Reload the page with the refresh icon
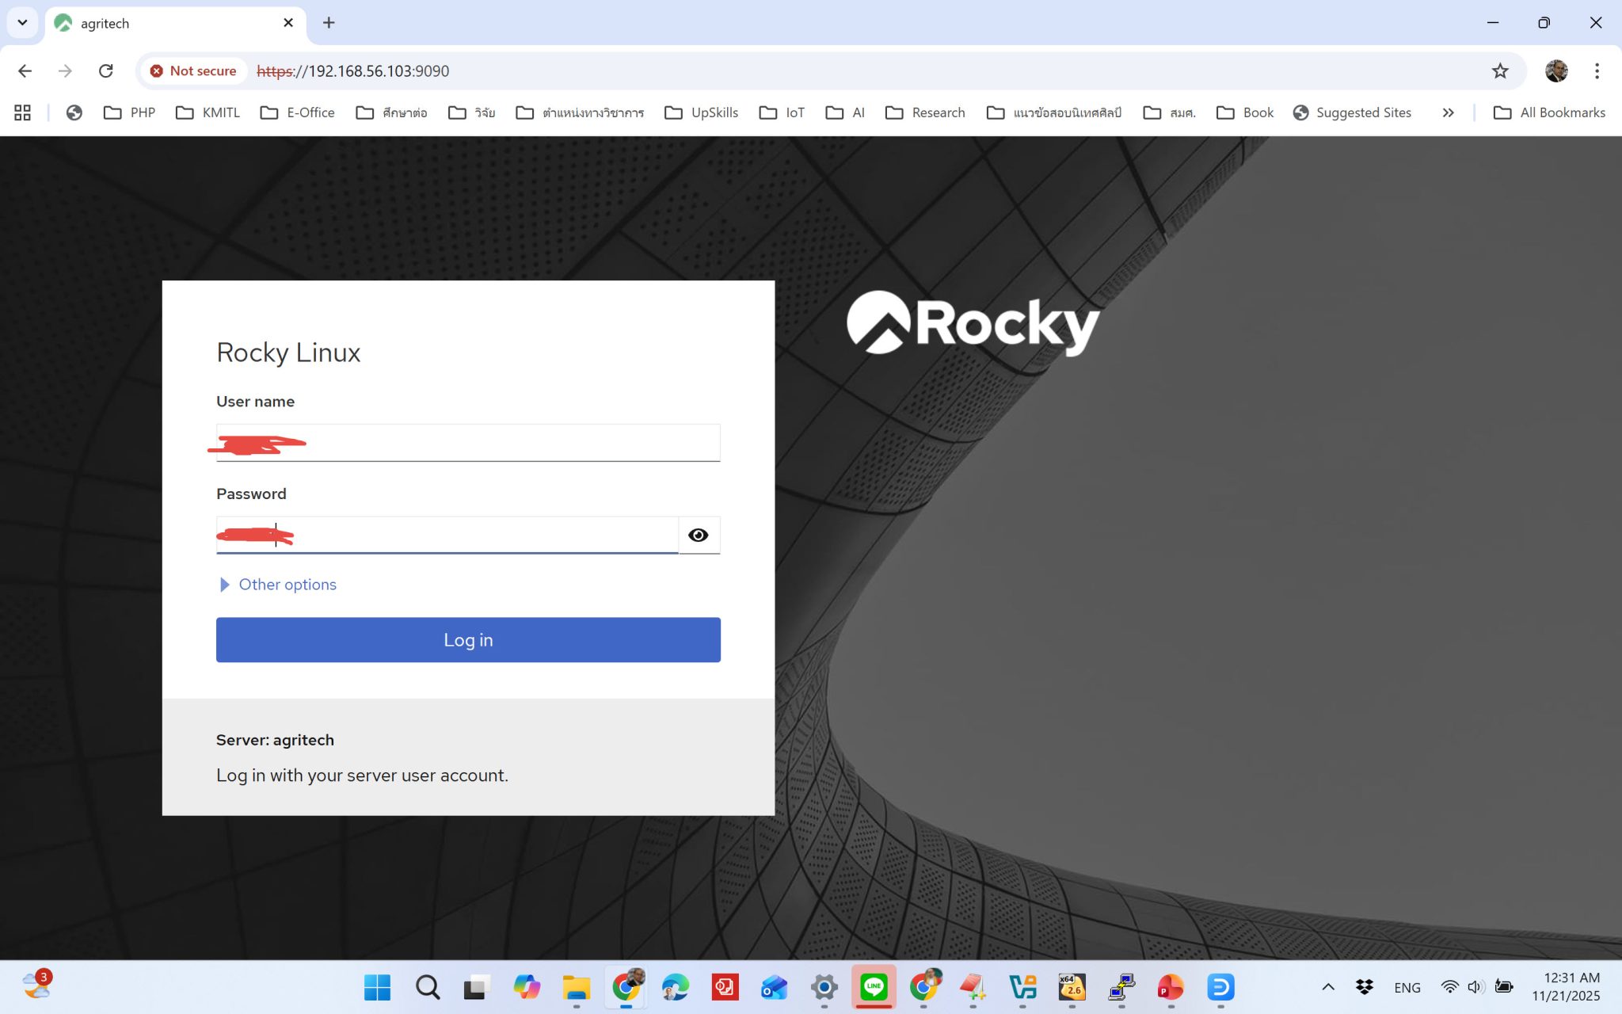 pyautogui.click(x=105, y=71)
